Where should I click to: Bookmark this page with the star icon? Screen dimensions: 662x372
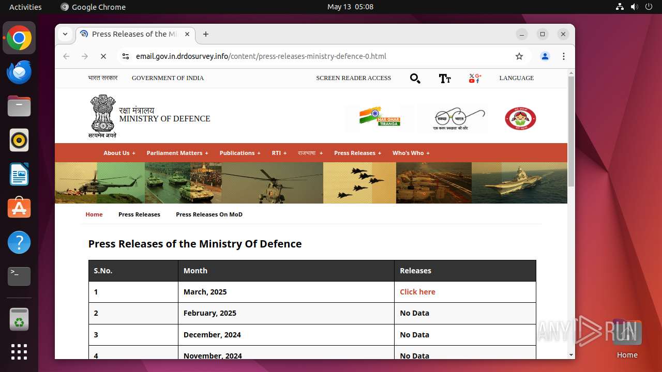coord(519,56)
